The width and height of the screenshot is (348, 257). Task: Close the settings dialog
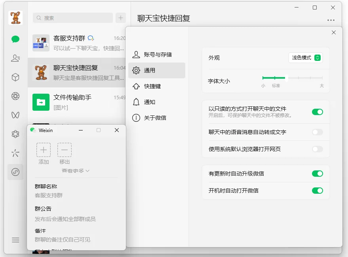[x=334, y=32]
